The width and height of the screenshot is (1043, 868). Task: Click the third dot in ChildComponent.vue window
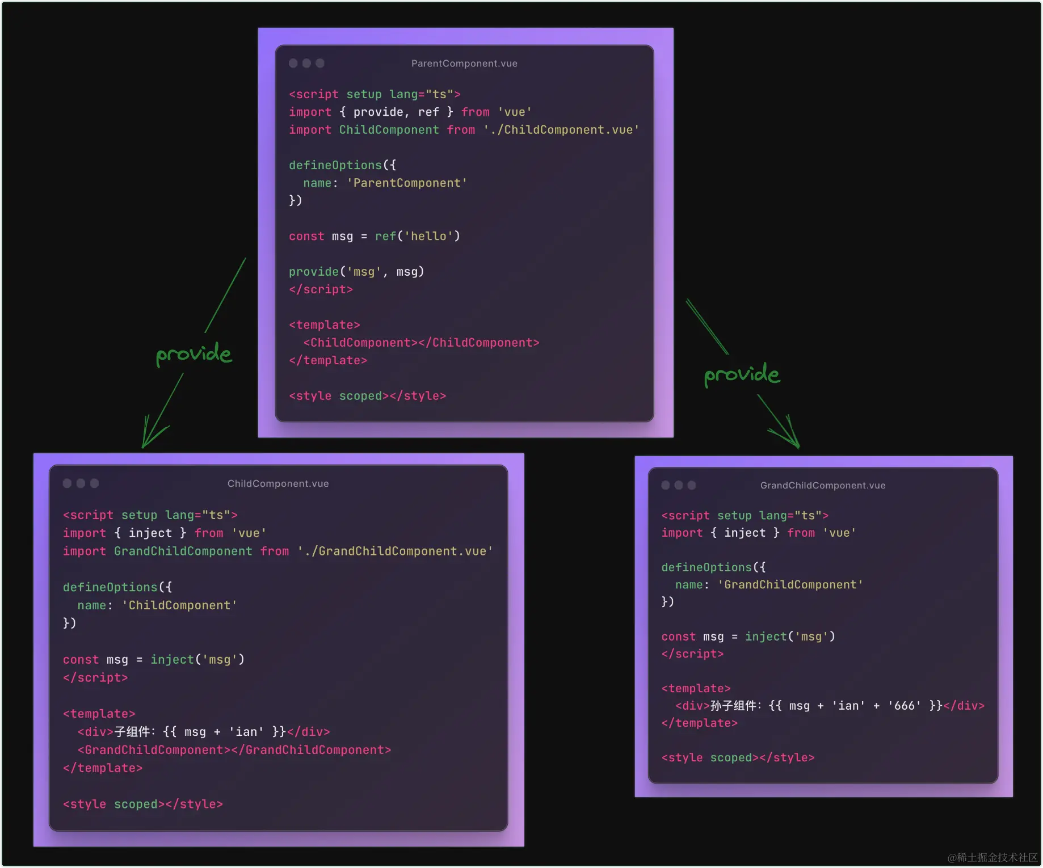click(94, 483)
